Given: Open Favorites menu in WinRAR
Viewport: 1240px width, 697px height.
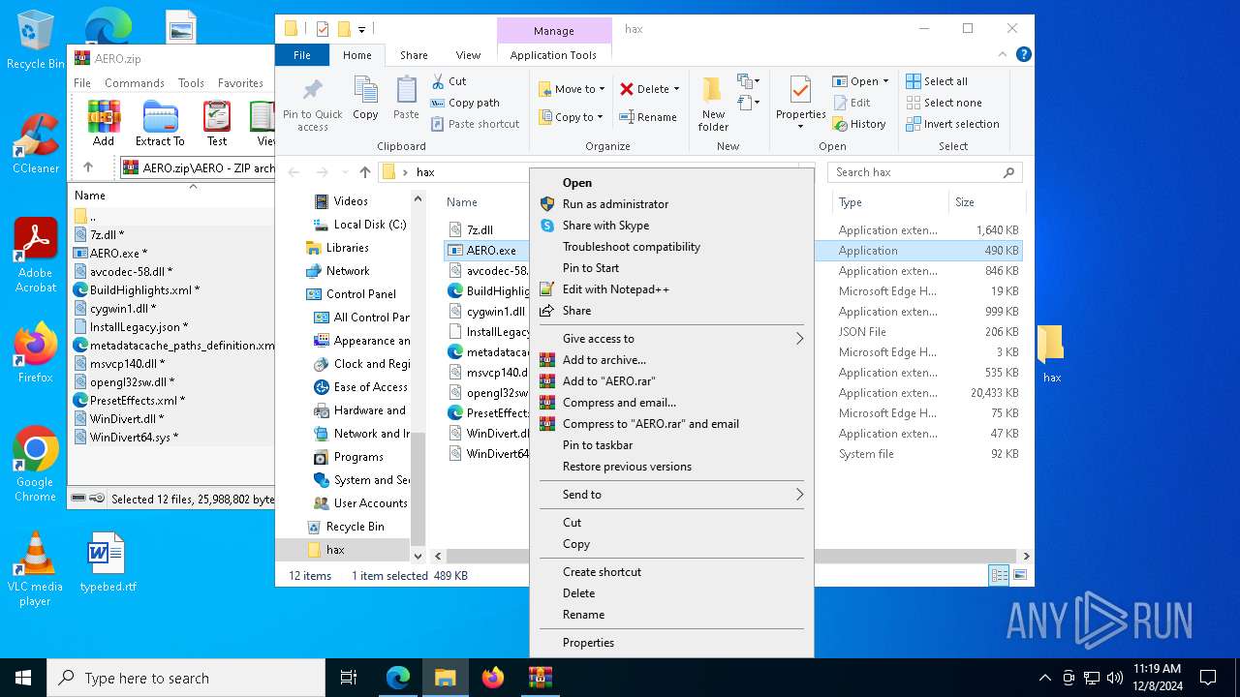Looking at the screenshot, I should [240, 83].
